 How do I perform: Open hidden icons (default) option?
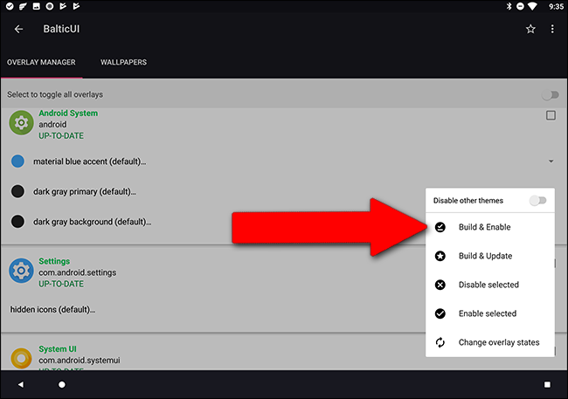click(52, 310)
